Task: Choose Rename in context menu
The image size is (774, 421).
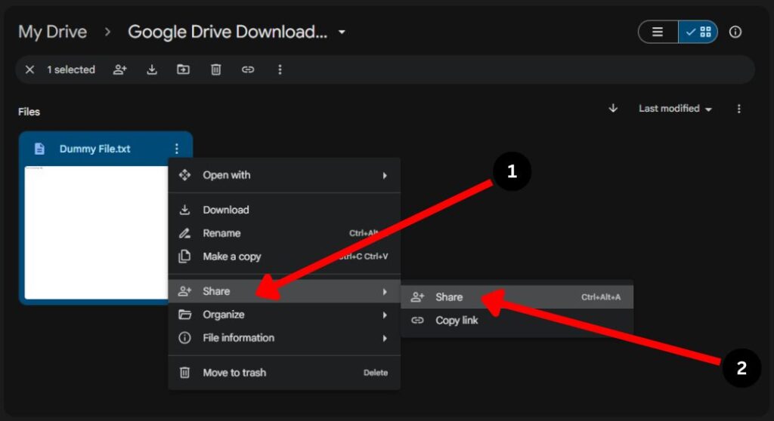Action: point(284,233)
